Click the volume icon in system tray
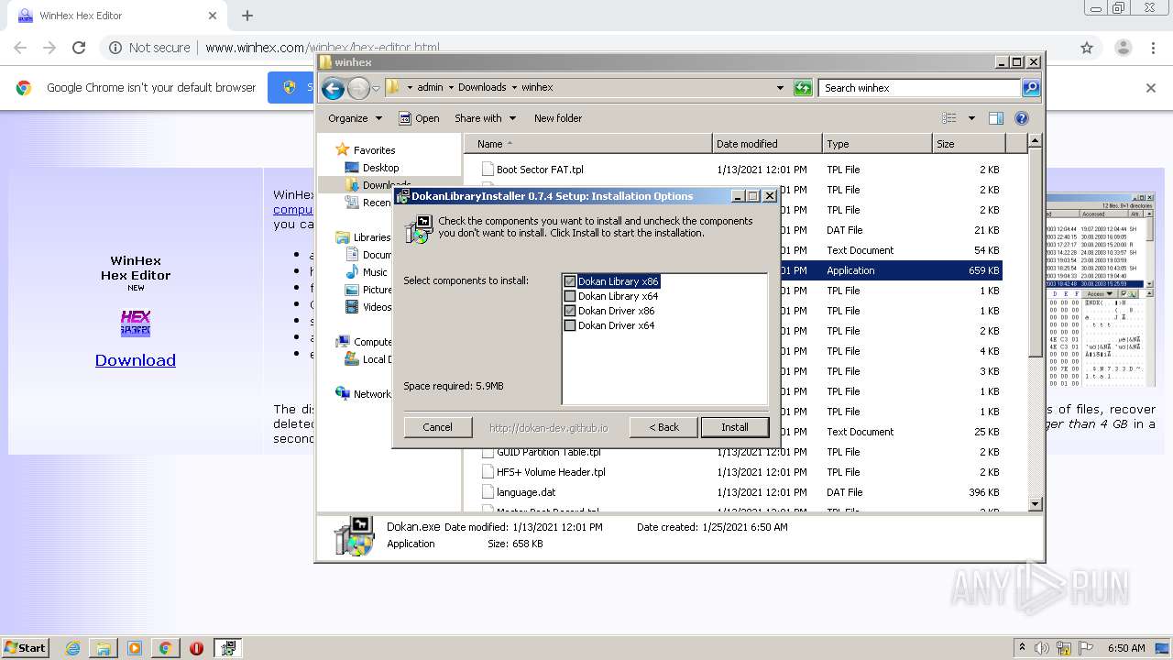The height and width of the screenshot is (660, 1173). pyautogui.click(x=1044, y=648)
